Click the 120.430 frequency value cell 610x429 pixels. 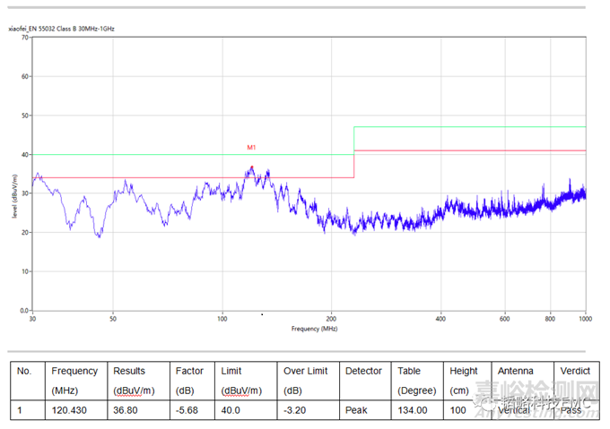click(69, 409)
